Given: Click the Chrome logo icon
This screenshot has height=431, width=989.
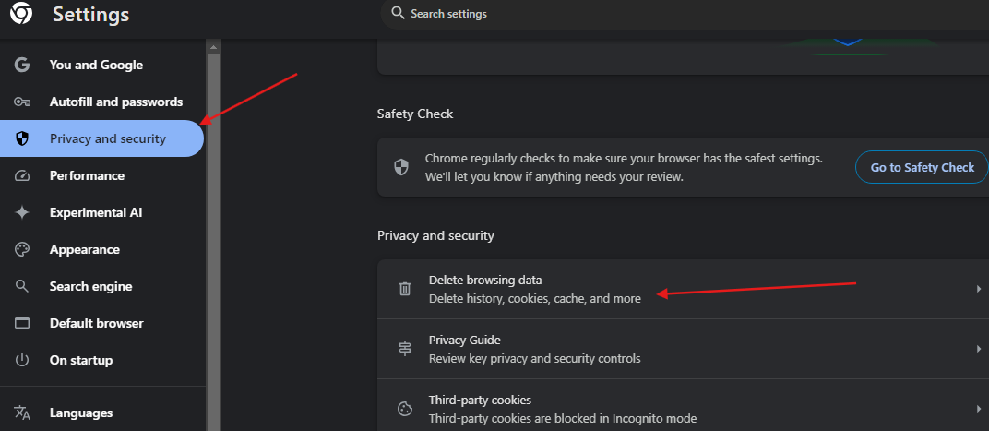Looking at the screenshot, I should (21, 13).
